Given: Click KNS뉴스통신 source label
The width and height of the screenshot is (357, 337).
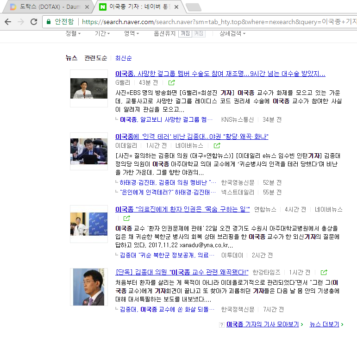Looking at the screenshot, I should (238, 120).
